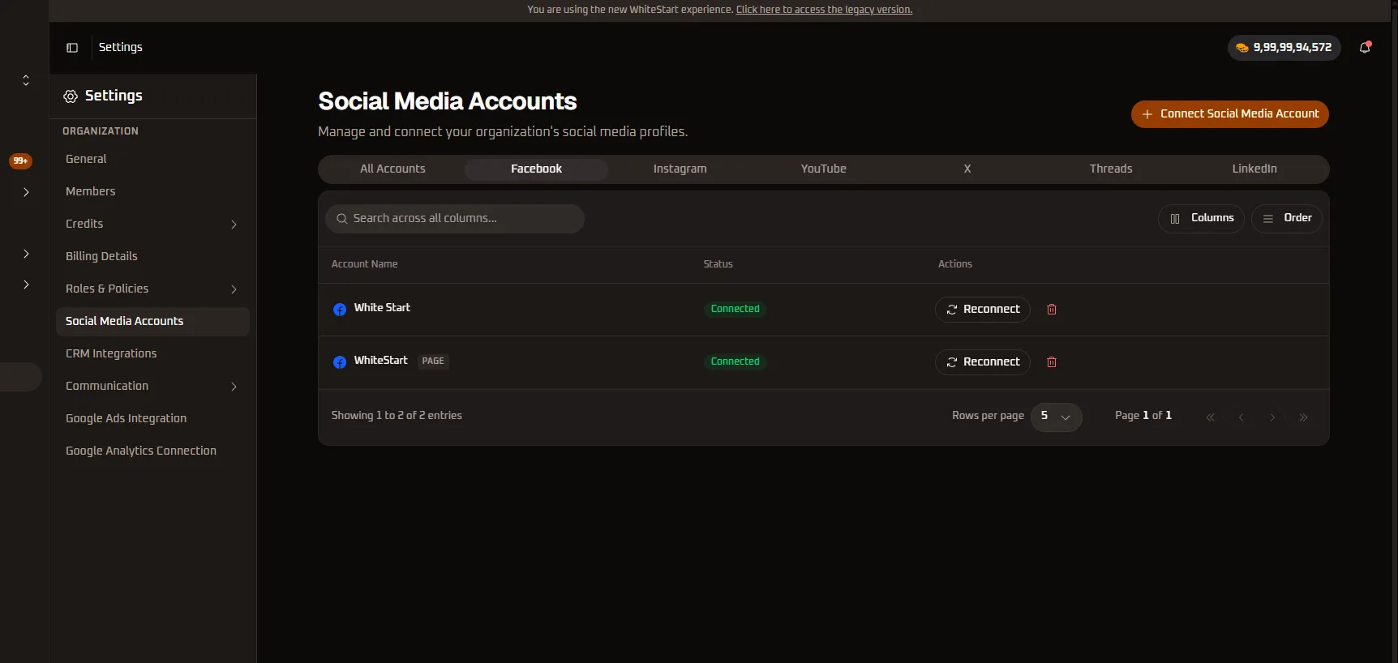The width and height of the screenshot is (1398, 663).
Task: Open General settings
Action: pos(152,159)
